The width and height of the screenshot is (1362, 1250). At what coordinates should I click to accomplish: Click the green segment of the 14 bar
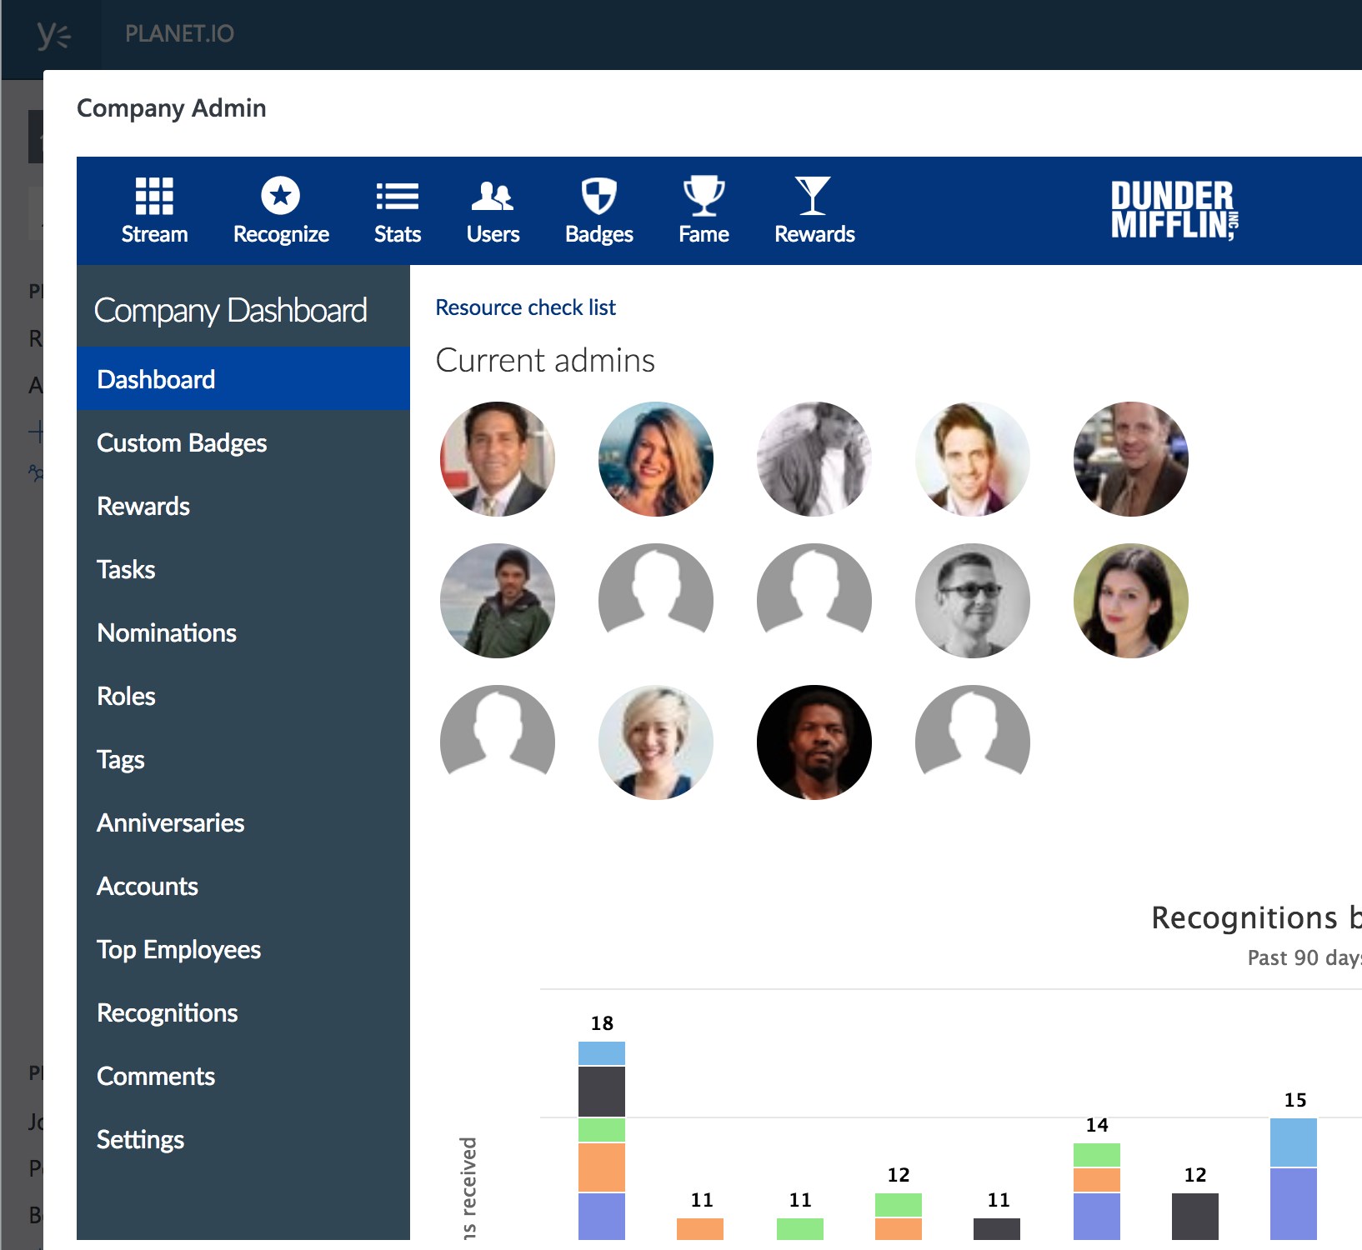click(x=1097, y=1155)
